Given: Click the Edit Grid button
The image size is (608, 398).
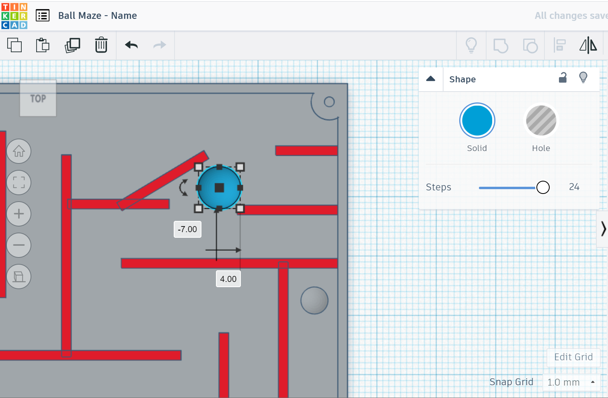Looking at the screenshot, I should click(x=573, y=357).
